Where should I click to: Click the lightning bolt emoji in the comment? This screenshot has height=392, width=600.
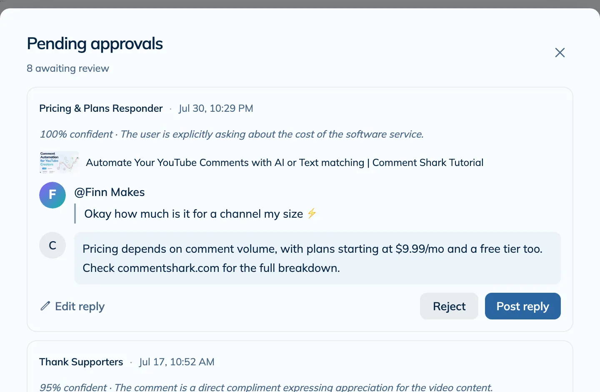[x=312, y=214]
